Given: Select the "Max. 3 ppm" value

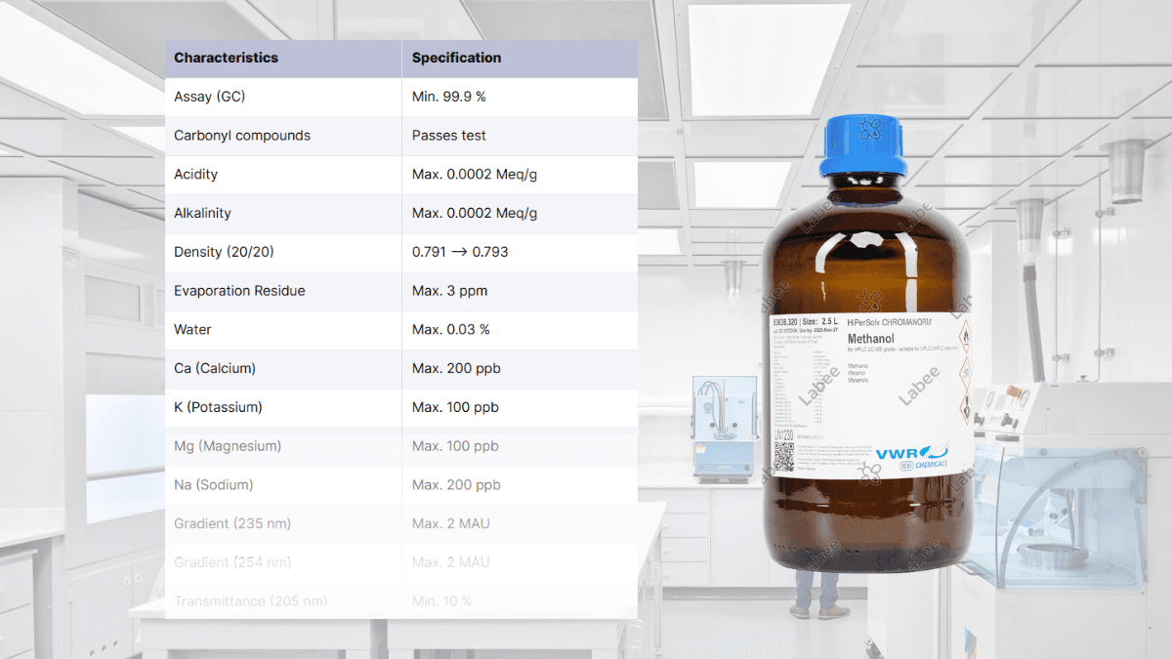Looking at the screenshot, I should tap(449, 291).
